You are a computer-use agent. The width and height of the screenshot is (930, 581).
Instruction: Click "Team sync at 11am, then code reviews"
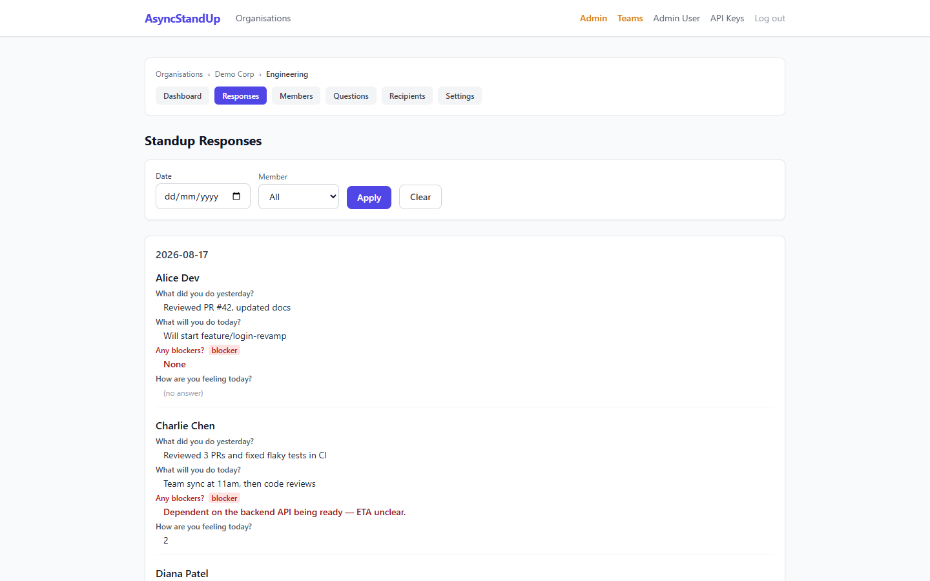click(239, 484)
